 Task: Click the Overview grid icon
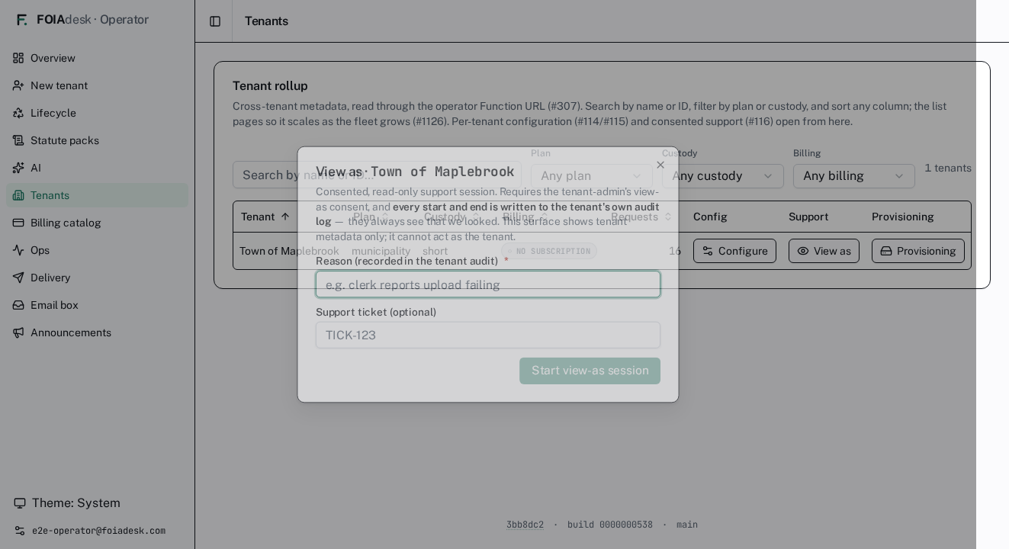pyautogui.click(x=18, y=58)
